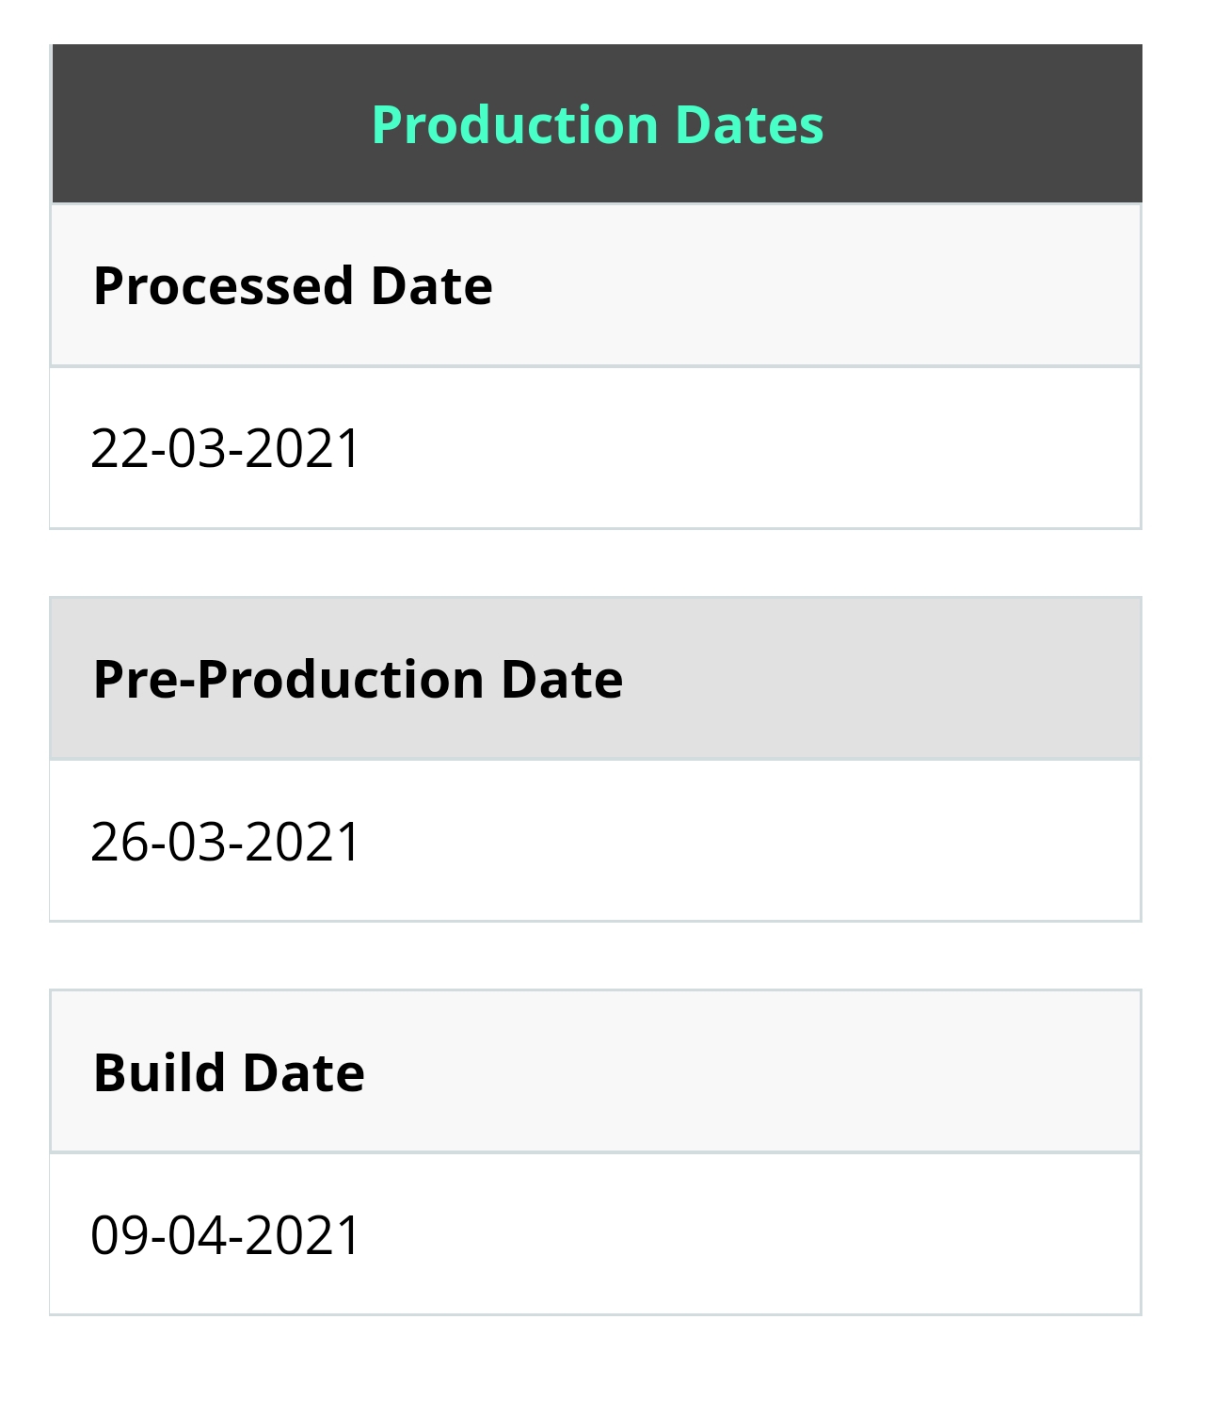Image resolution: width=1214 pixels, height=1416 pixels.
Task: Click the word Dates in the green title
Action: [749, 124]
